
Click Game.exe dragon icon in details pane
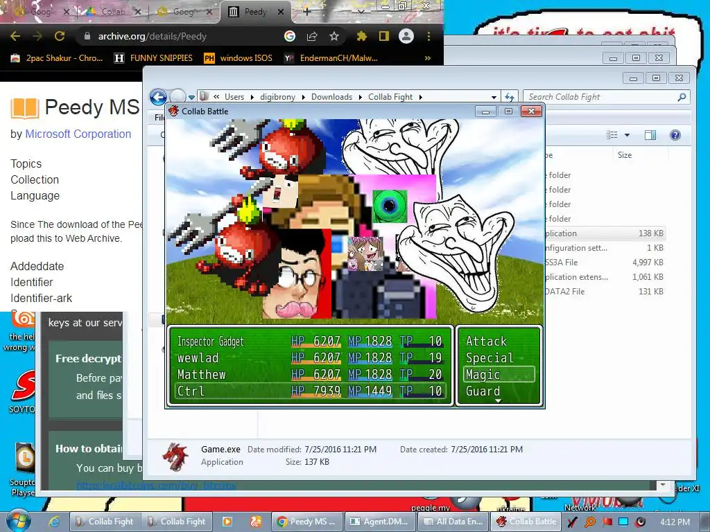click(x=175, y=456)
